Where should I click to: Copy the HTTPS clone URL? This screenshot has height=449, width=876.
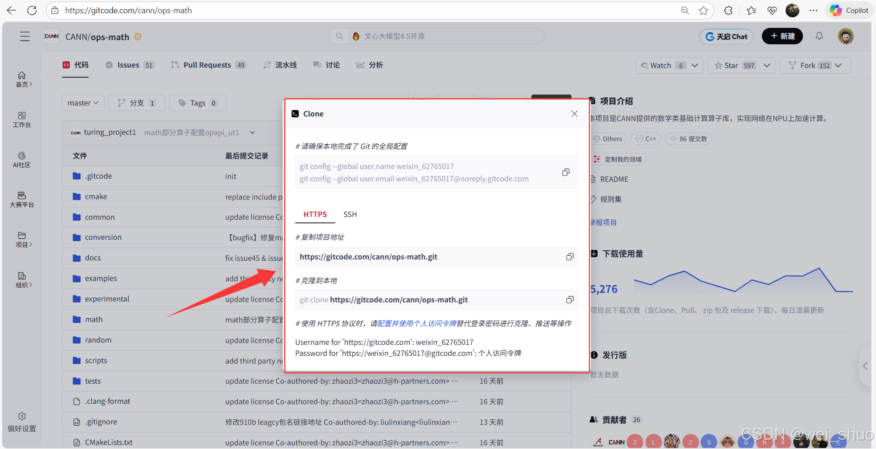pos(569,256)
